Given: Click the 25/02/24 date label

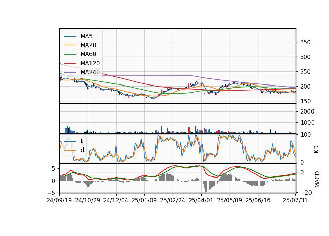Looking at the screenshot, I should pos(173,200).
